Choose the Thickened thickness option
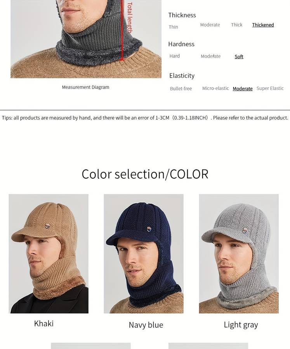This screenshot has width=290, height=349. pos(263,25)
